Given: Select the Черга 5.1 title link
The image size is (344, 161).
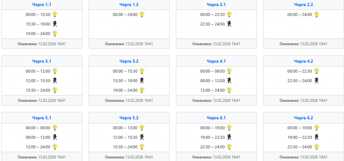Looking at the screenshot, I should (42, 118).
